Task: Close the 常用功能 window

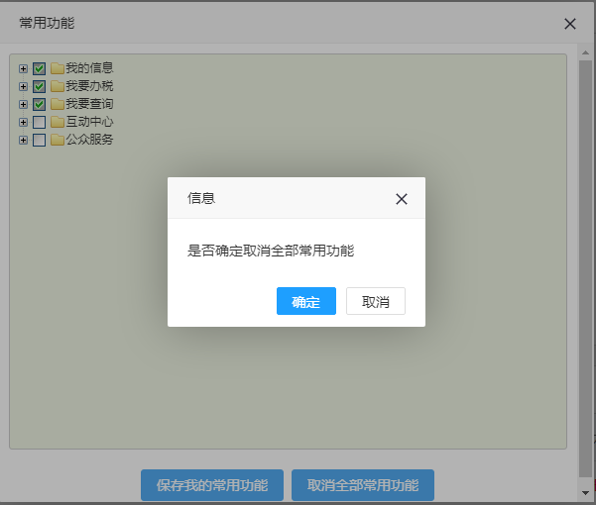Action: pyautogui.click(x=570, y=24)
